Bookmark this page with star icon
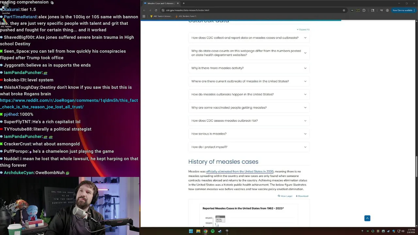Viewport: 418px width, 235px height. click(x=344, y=10)
